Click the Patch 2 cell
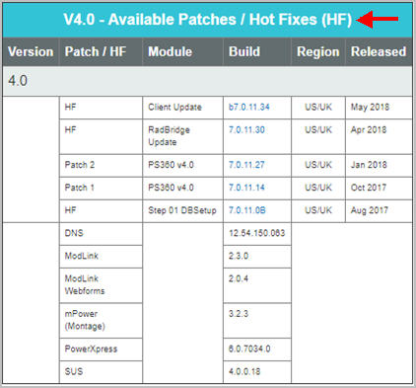This screenshot has width=416, height=388. 101,165
